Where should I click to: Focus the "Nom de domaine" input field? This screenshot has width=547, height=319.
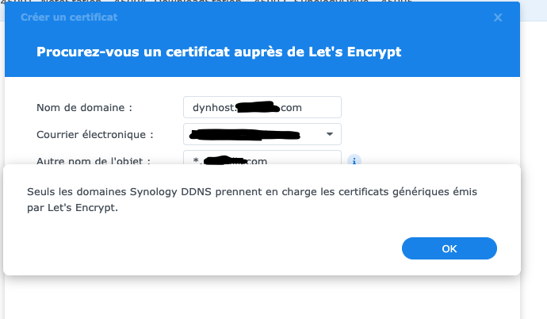pyautogui.click(x=262, y=107)
